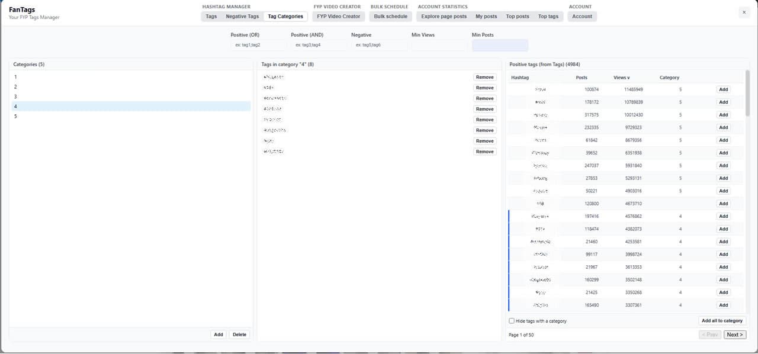Viewport: 758px width, 354px height.
Task: Focus the Min Posts input field
Action: pos(500,45)
